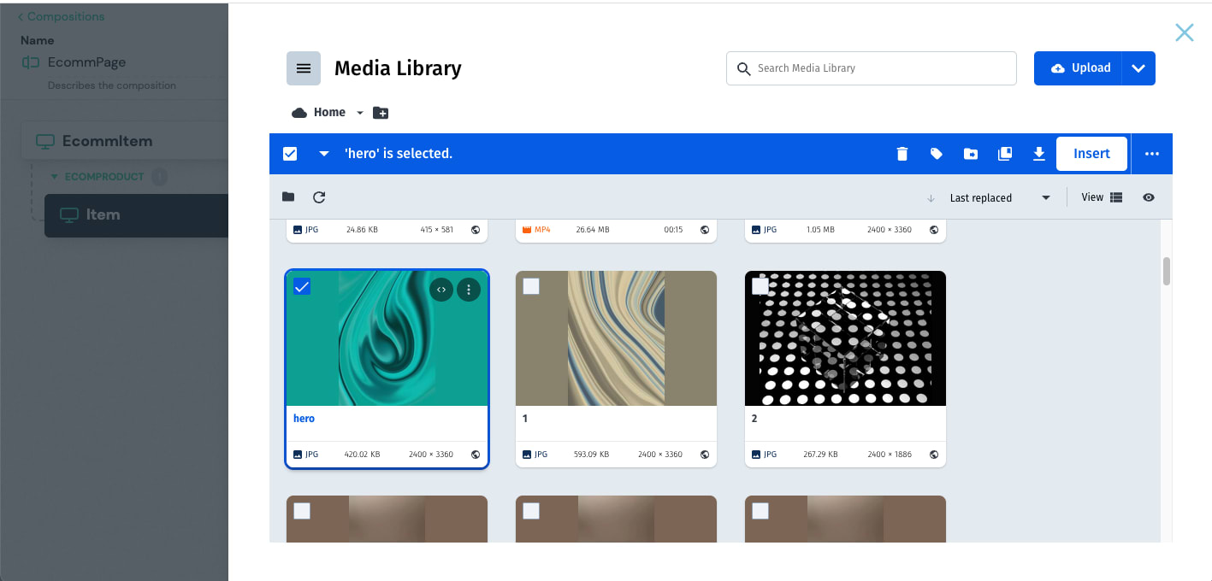Open the selection dropdown in blue bar

coord(323,154)
